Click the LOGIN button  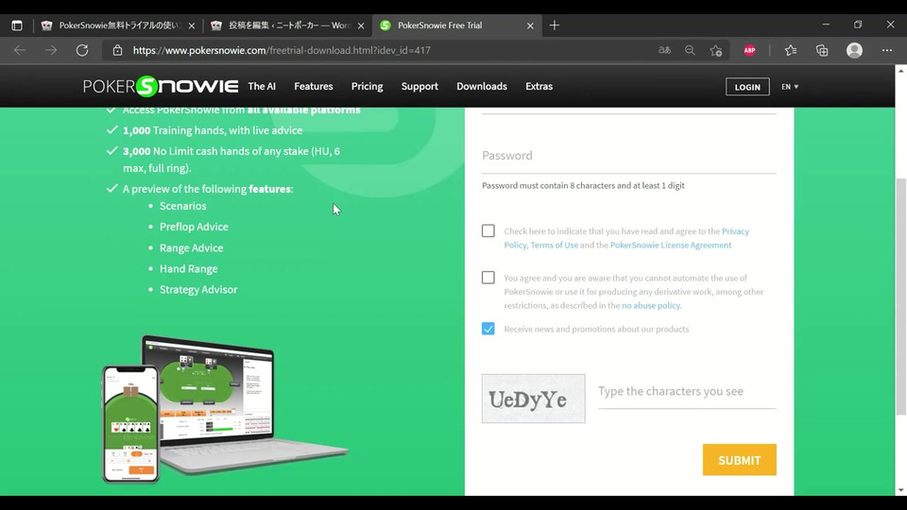coord(747,87)
